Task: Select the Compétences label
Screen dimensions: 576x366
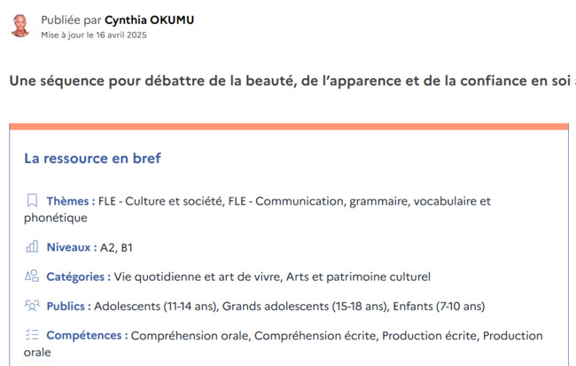Action: click(87, 336)
